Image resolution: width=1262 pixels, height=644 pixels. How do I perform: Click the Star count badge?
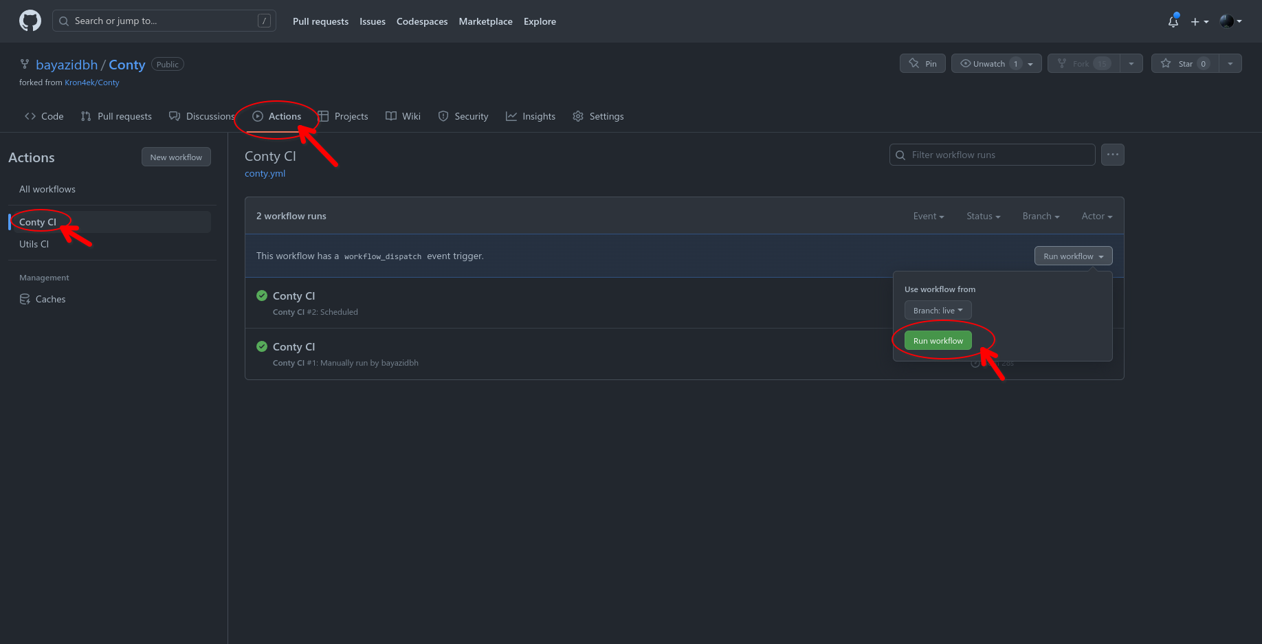pyautogui.click(x=1204, y=64)
